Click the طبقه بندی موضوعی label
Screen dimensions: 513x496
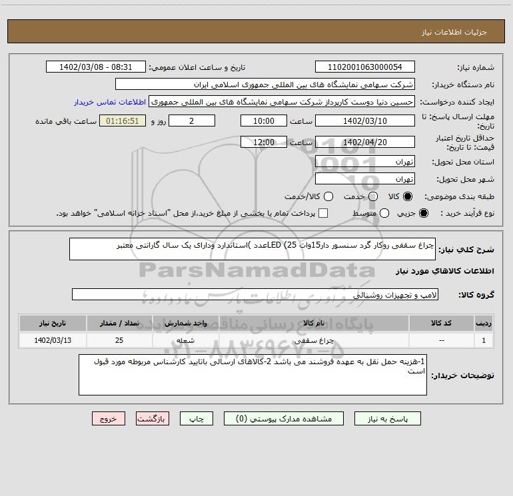point(459,196)
